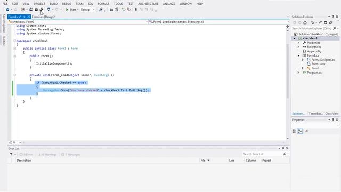Click the Property Pages wrench icon
Screen dimensions: 341x192
(x=307, y=131)
